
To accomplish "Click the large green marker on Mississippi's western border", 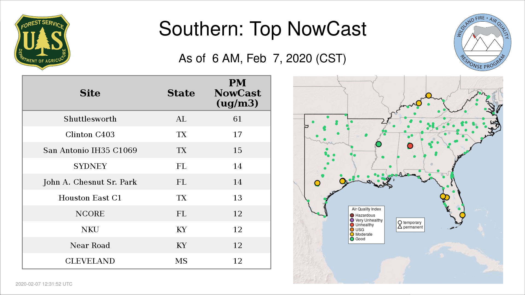I will (x=378, y=144).
